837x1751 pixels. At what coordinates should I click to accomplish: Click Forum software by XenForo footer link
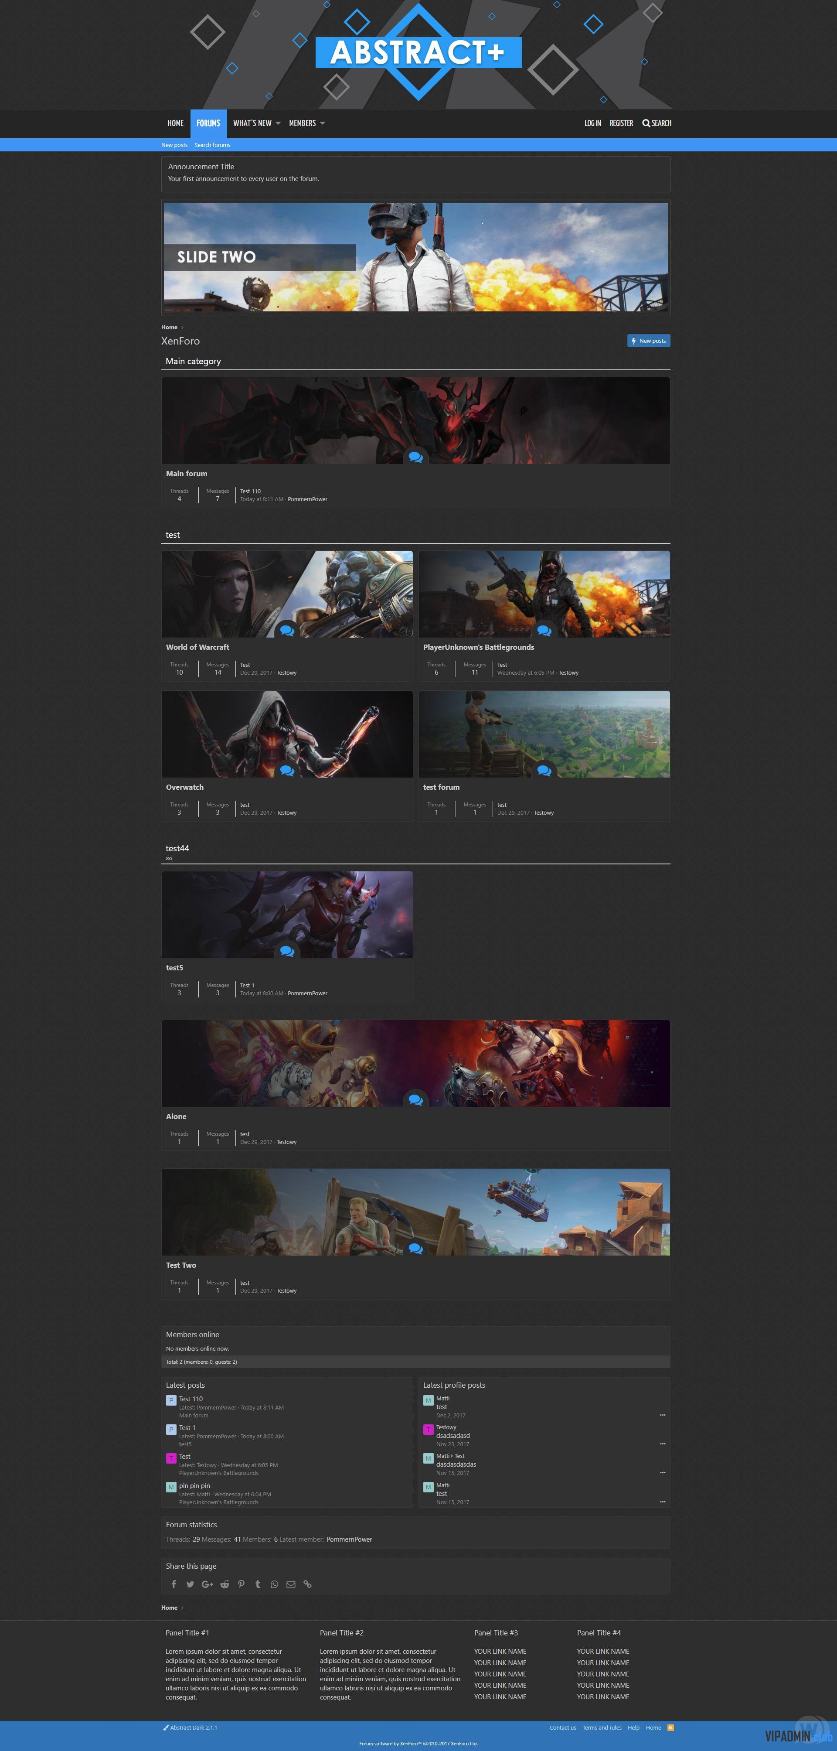pos(418,1744)
